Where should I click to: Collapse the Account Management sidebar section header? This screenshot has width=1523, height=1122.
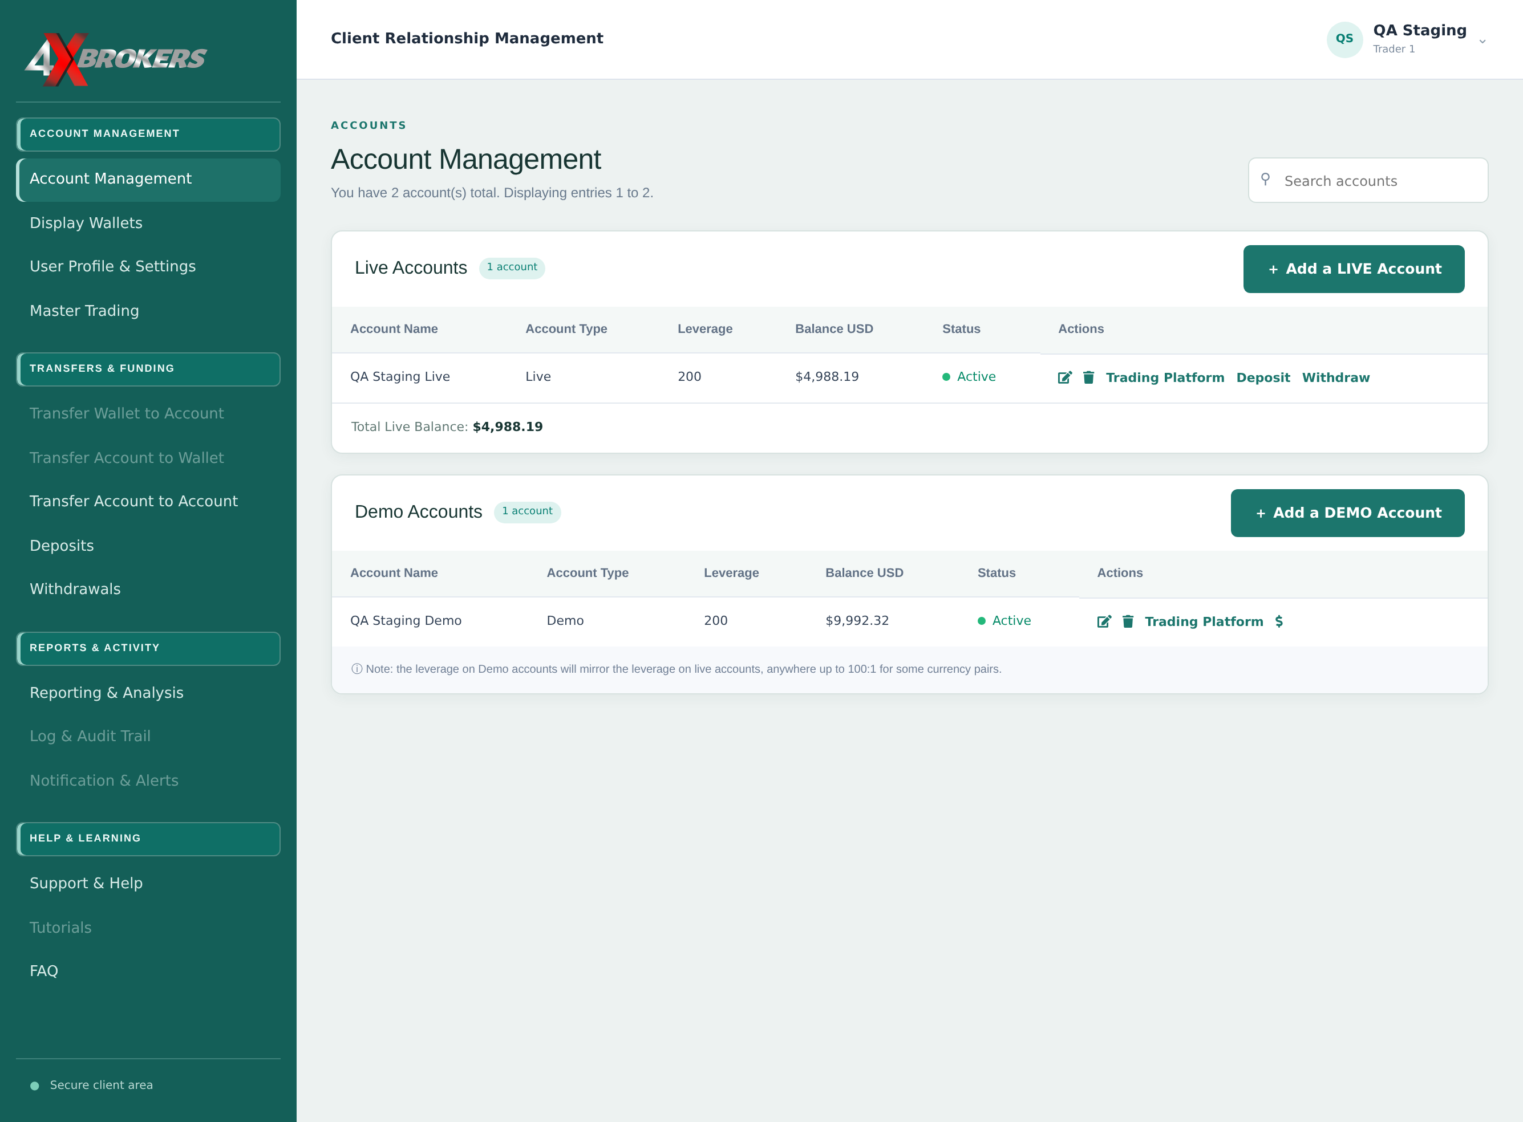pyautogui.click(x=148, y=134)
